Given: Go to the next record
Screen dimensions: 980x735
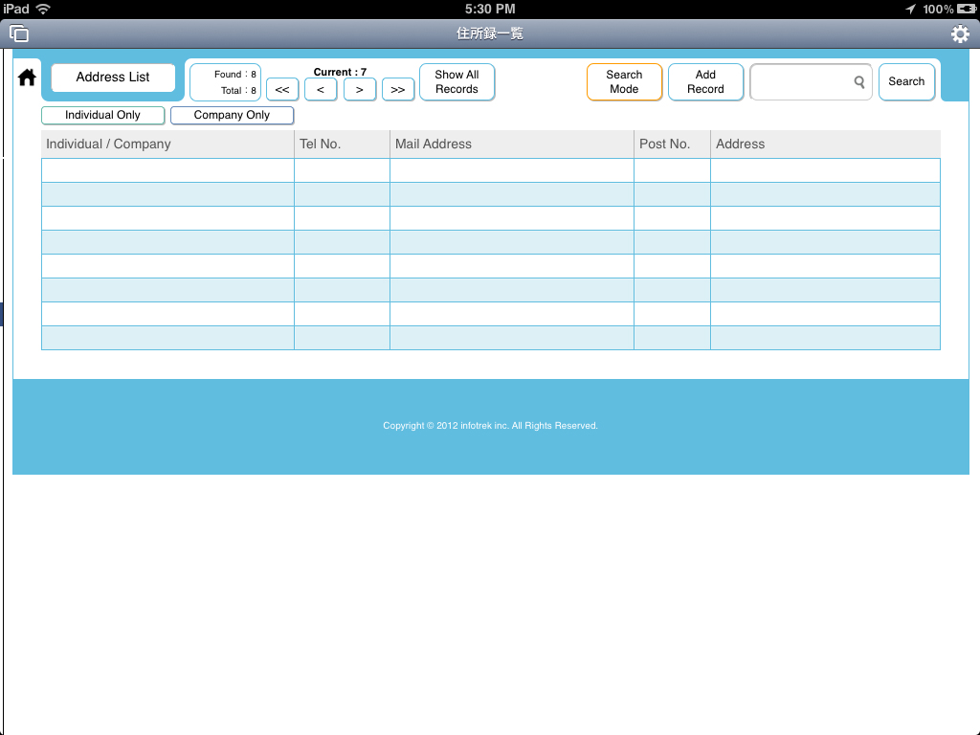Looking at the screenshot, I should coord(359,89).
